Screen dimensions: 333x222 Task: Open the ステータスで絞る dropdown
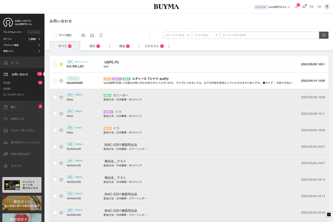click(x=177, y=35)
